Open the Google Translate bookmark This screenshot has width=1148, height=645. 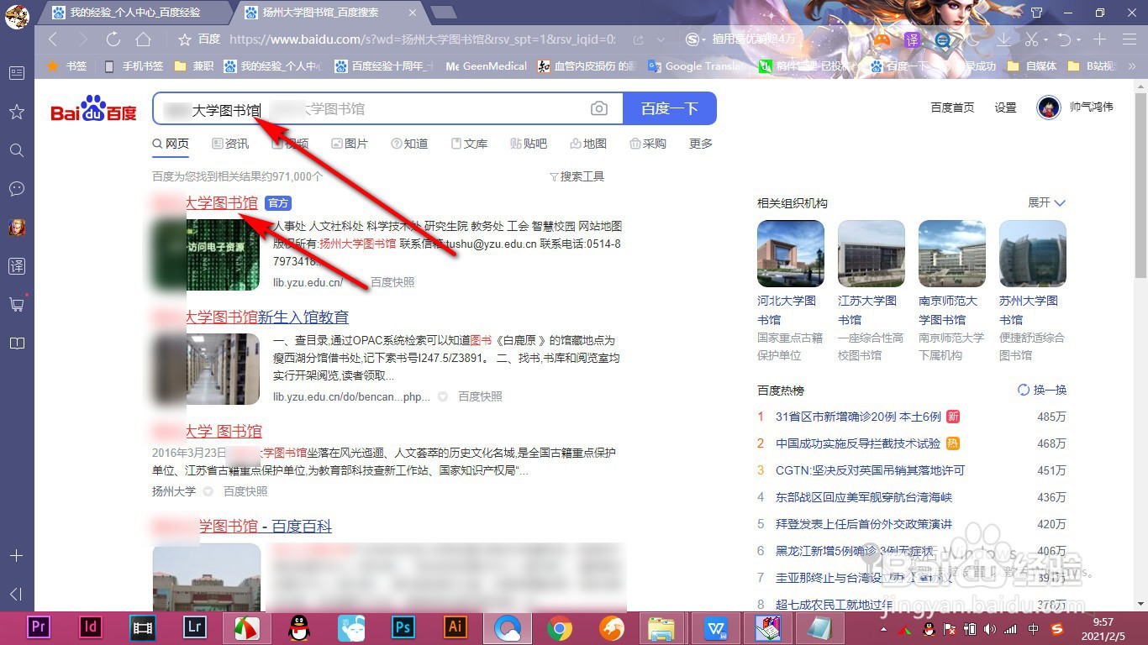[696, 66]
